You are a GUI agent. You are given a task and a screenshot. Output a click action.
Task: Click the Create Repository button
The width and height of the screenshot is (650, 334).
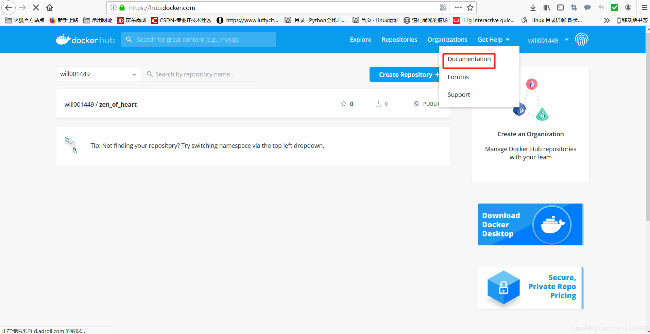coord(405,74)
